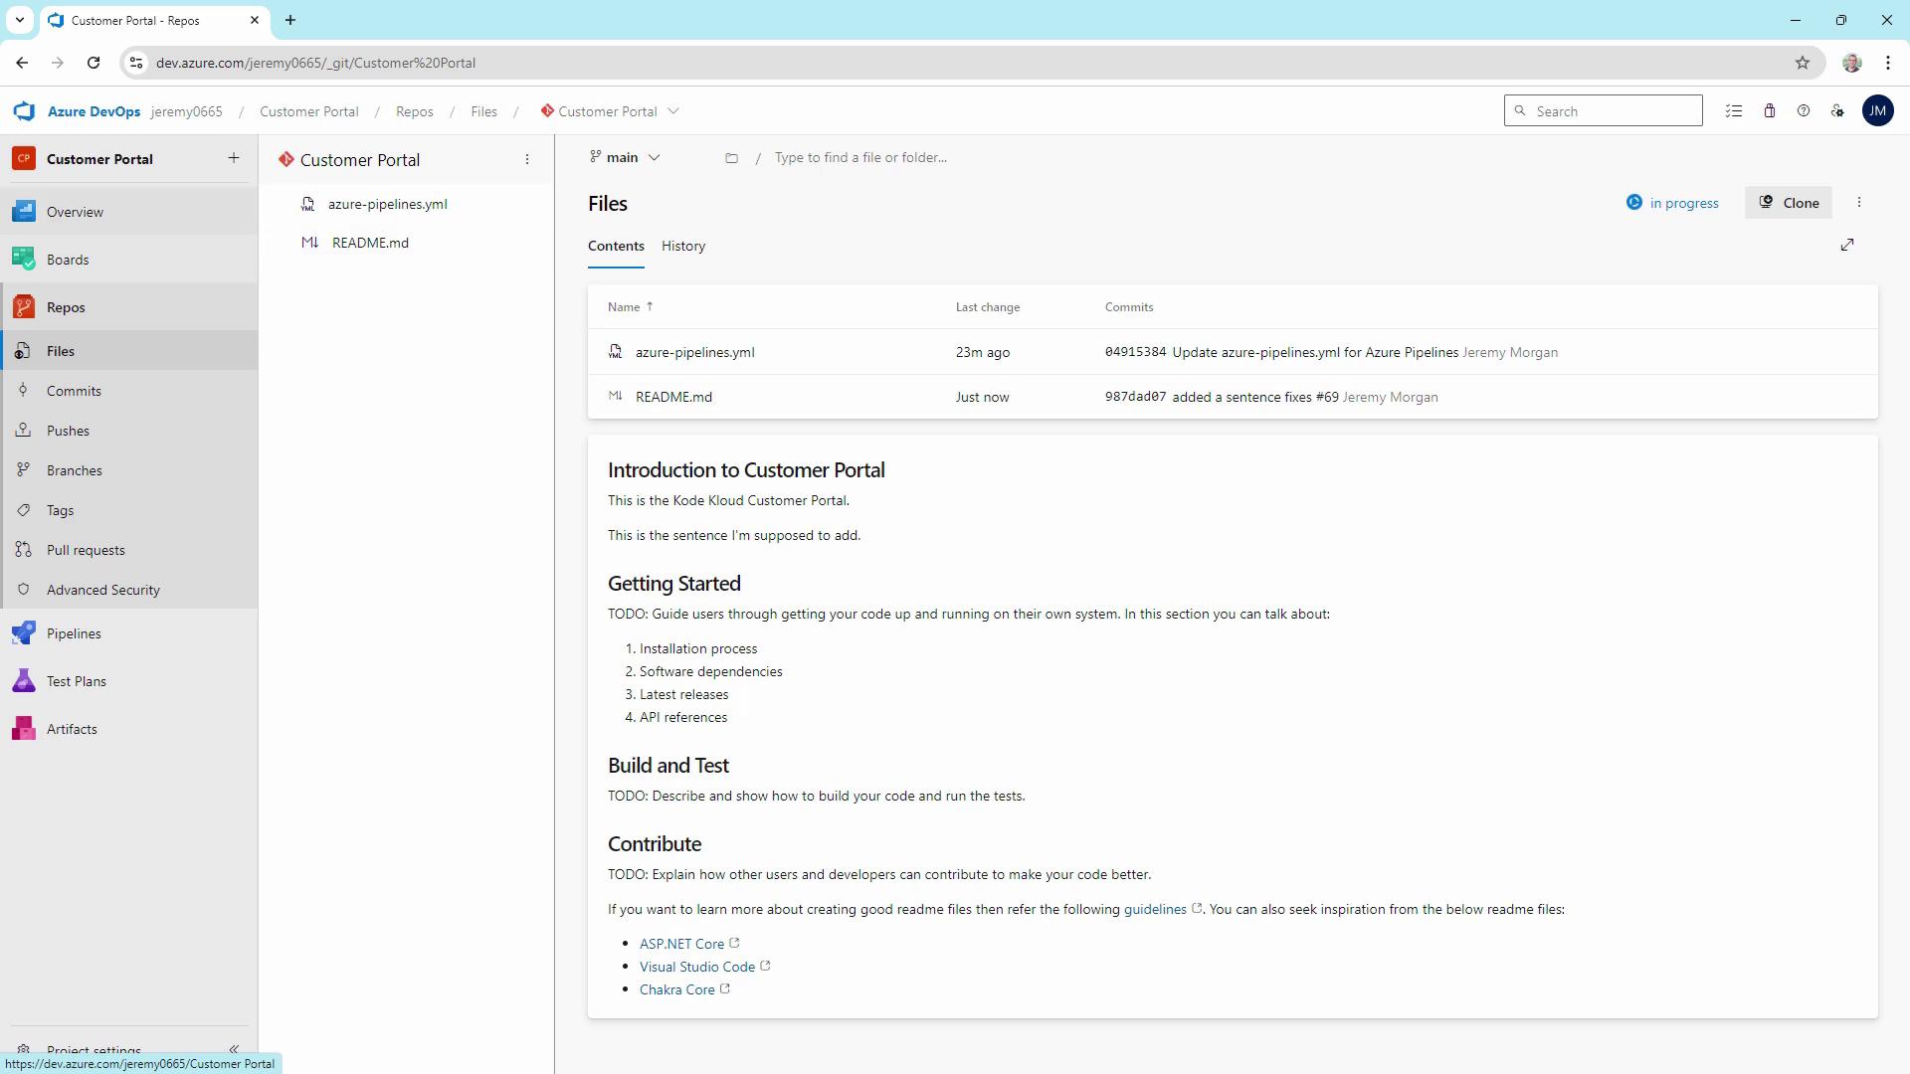Open Pull requests in Repos menu

coord(86,550)
